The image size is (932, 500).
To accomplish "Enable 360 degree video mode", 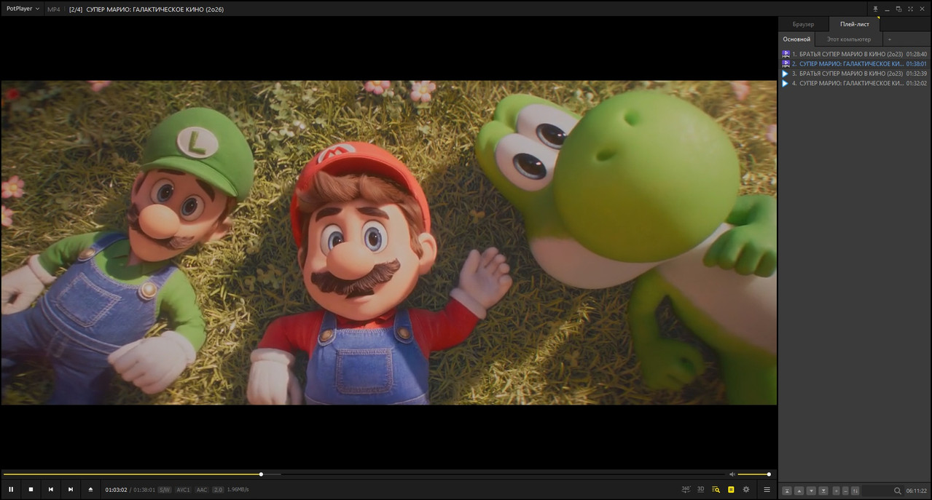I will pos(686,490).
